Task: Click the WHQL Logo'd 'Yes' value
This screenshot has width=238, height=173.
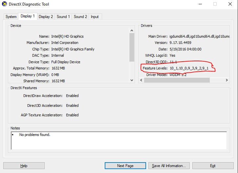Action: 172,55
